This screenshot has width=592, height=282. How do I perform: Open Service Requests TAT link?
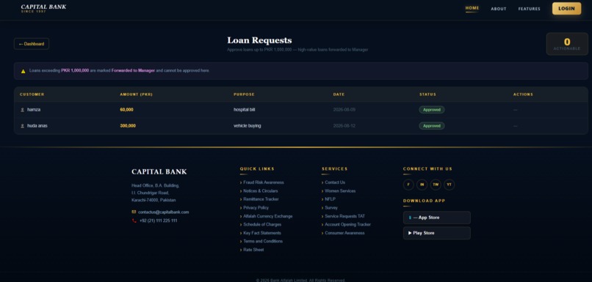coord(344,217)
